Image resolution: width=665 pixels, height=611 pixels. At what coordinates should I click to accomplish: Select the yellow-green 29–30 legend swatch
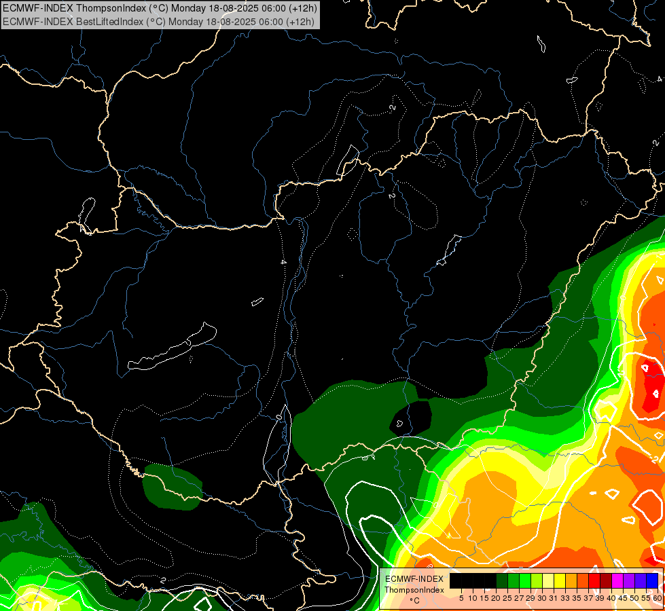(537, 580)
